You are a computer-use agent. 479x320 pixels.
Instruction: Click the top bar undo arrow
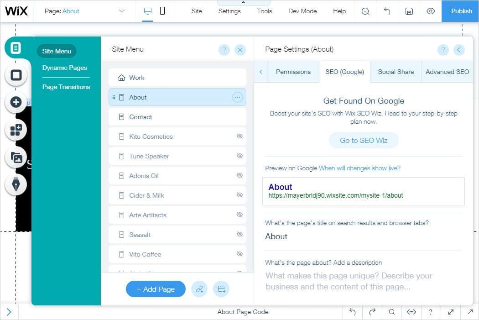[x=387, y=11]
